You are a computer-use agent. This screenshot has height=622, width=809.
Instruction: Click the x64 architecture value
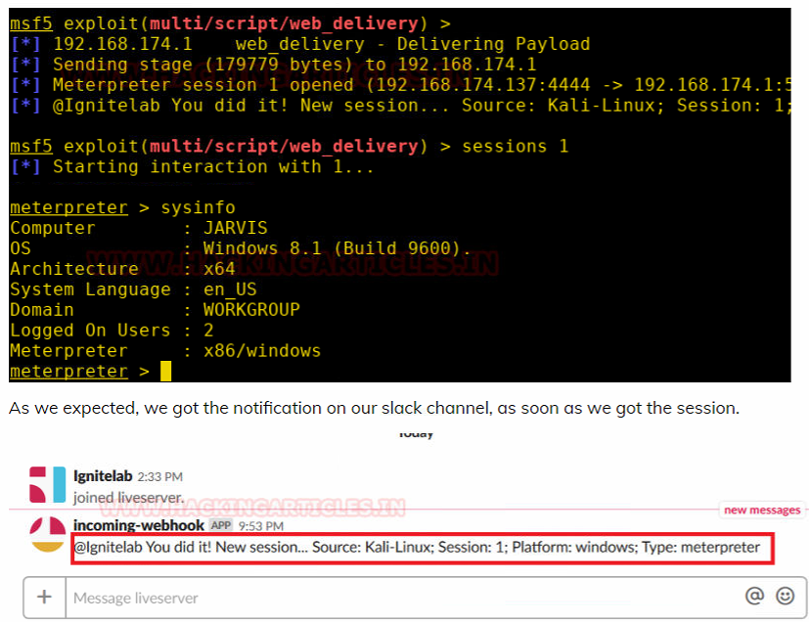(219, 269)
